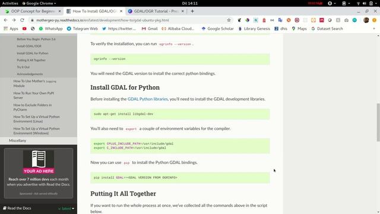Click the Putting It All Together heading
Screen dimensions: 380x214
pos(123,194)
